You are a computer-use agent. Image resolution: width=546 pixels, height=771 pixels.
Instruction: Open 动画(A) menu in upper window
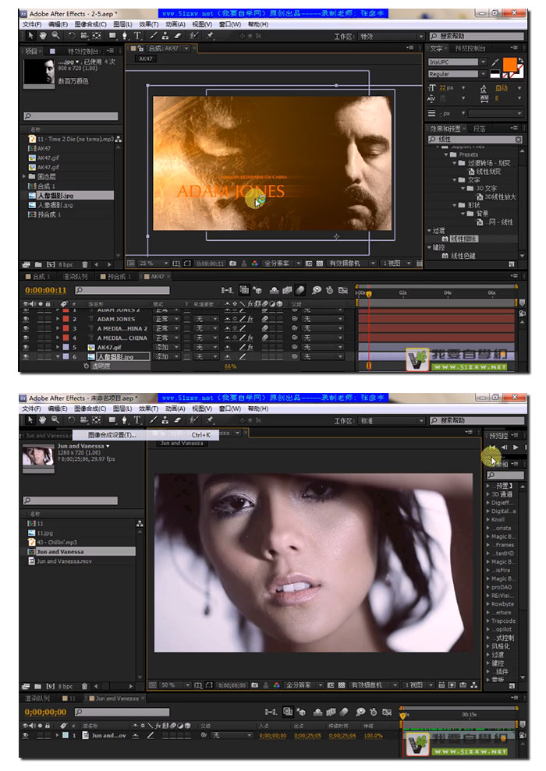(175, 24)
